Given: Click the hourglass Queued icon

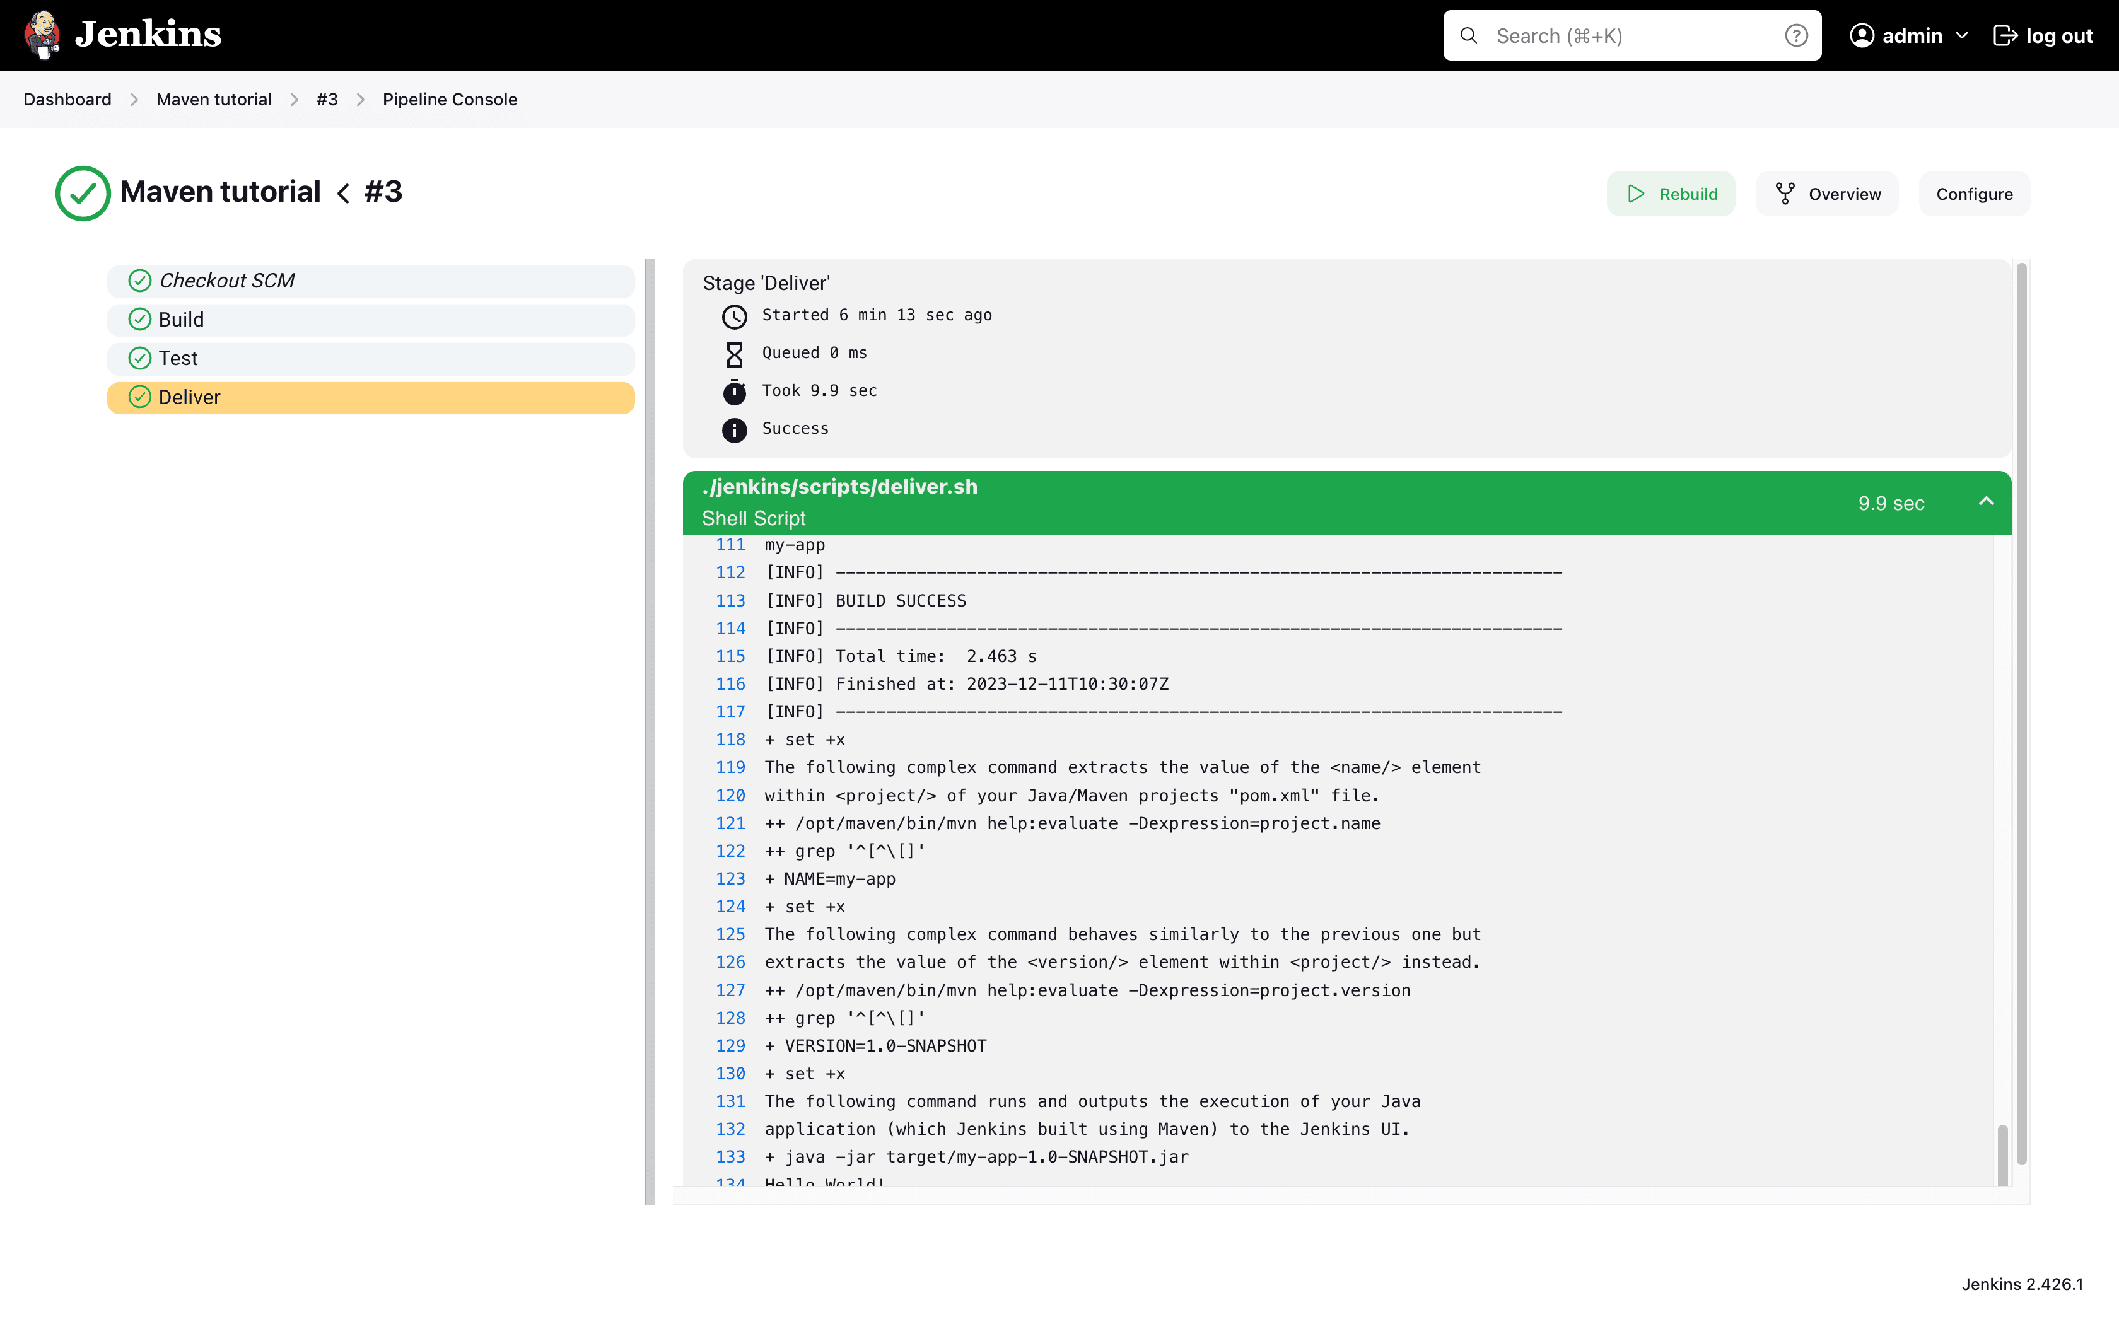Looking at the screenshot, I should click(734, 354).
